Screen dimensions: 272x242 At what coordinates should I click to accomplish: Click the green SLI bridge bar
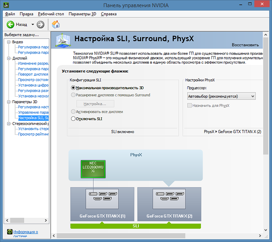pyautogui.click(x=136, y=226)
